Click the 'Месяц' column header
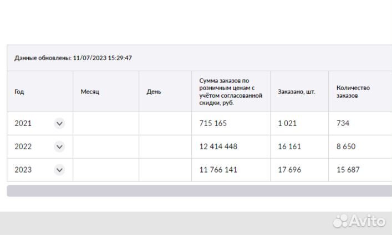Image resolution: width=392 pixels, height=235 pixels. [86, 92]
